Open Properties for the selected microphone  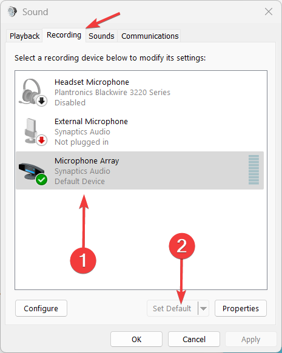click(x=241, y=308)
